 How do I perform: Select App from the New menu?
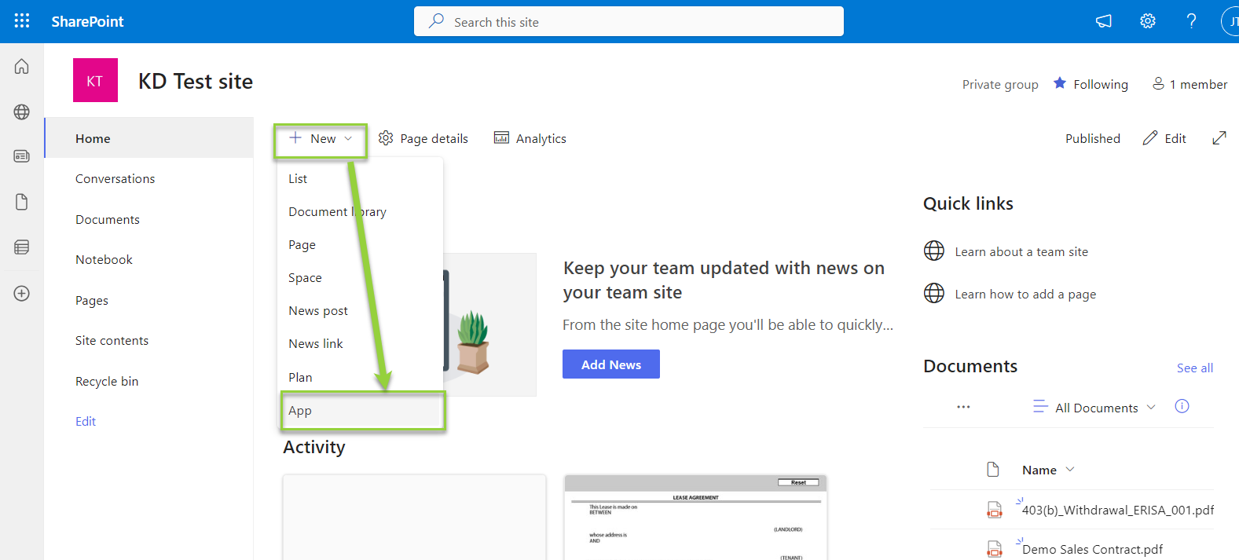(300, 410)
